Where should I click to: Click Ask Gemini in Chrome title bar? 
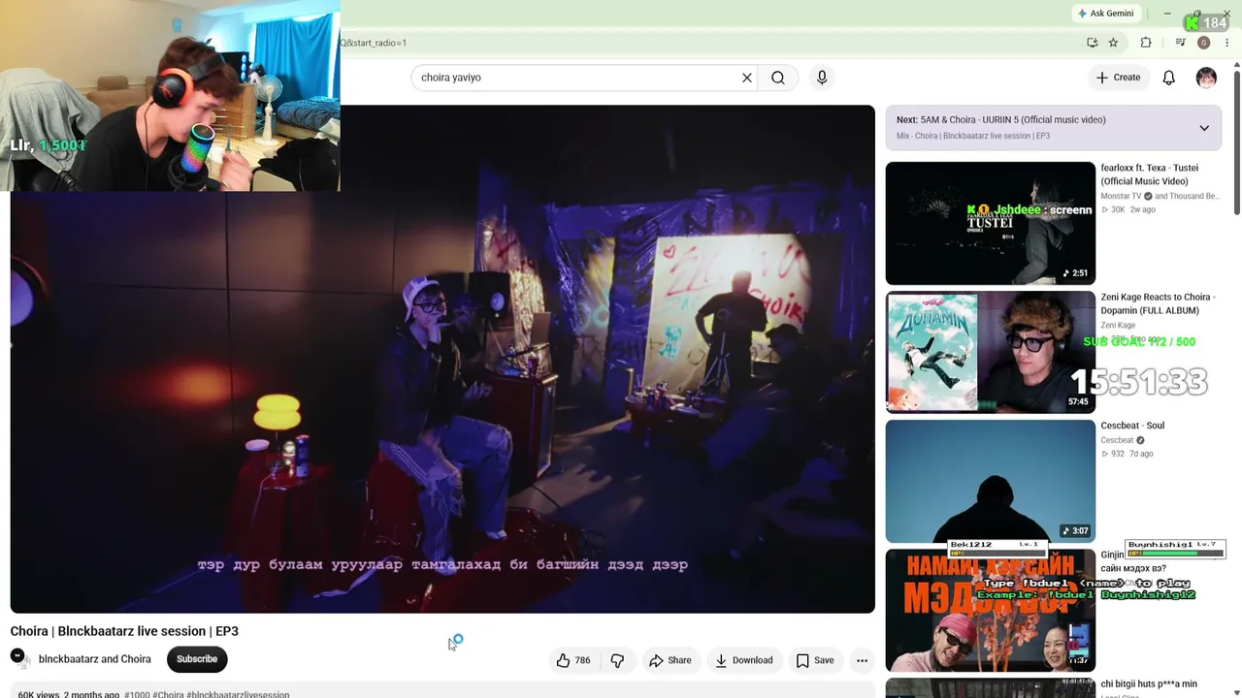[1105, 14]
